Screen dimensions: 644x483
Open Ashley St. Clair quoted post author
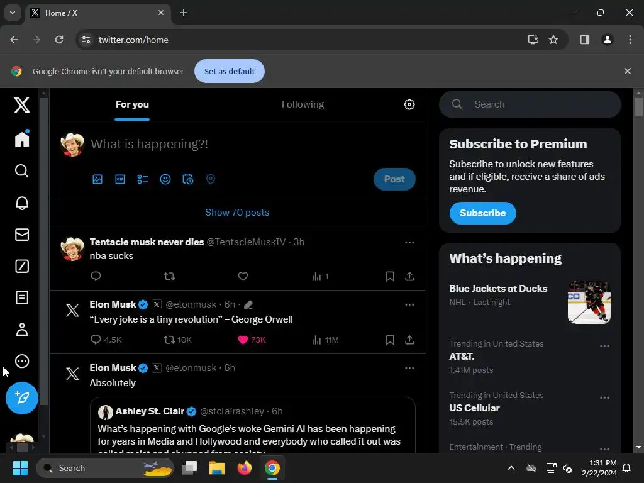150,411
